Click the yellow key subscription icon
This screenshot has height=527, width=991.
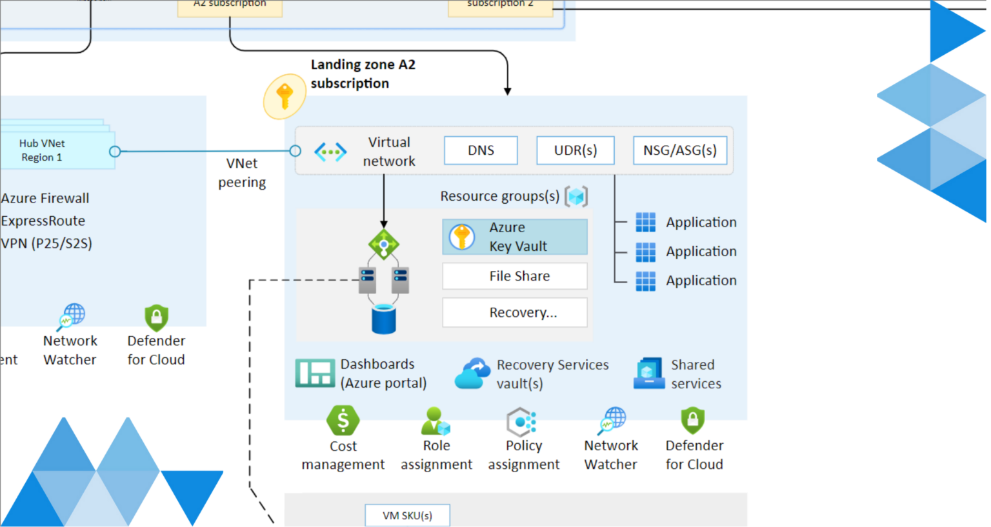click(x=284, y=97)
